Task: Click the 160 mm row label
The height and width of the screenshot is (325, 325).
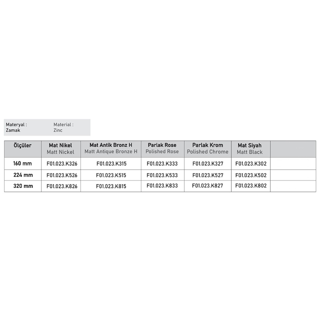Action: (22, 164)
